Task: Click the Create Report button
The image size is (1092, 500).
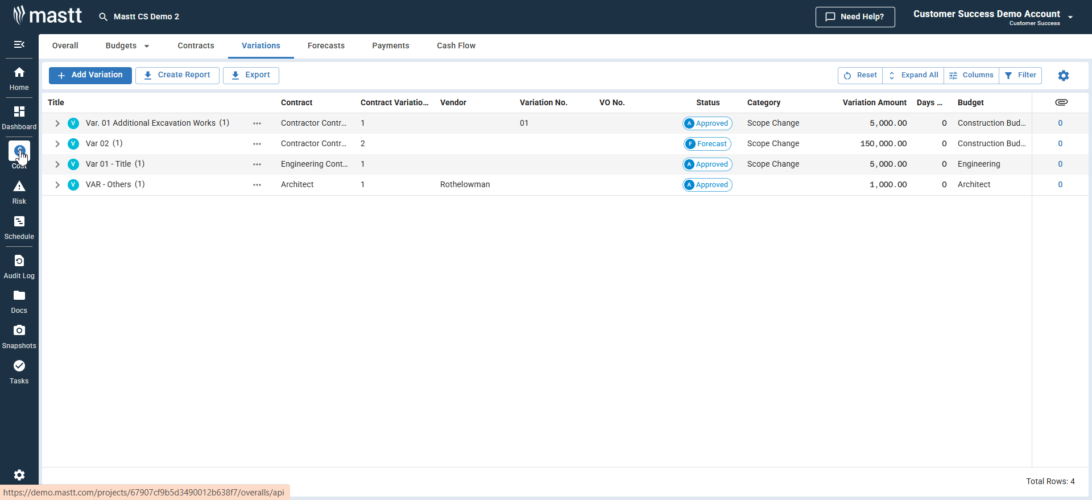Action: pyautogui.click(x=177, y=75)
